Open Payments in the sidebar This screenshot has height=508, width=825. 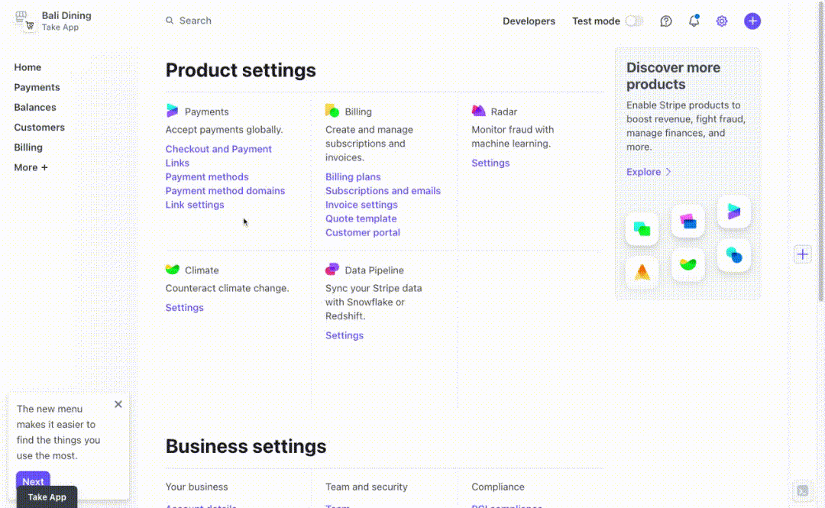click(x=37, y=87)
